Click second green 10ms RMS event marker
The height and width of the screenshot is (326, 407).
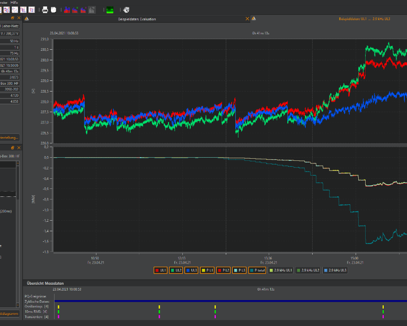pos(159,312)
